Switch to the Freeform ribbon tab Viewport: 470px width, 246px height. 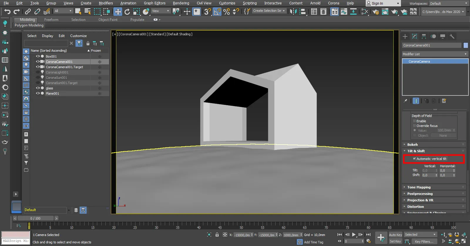click(51, 20)
